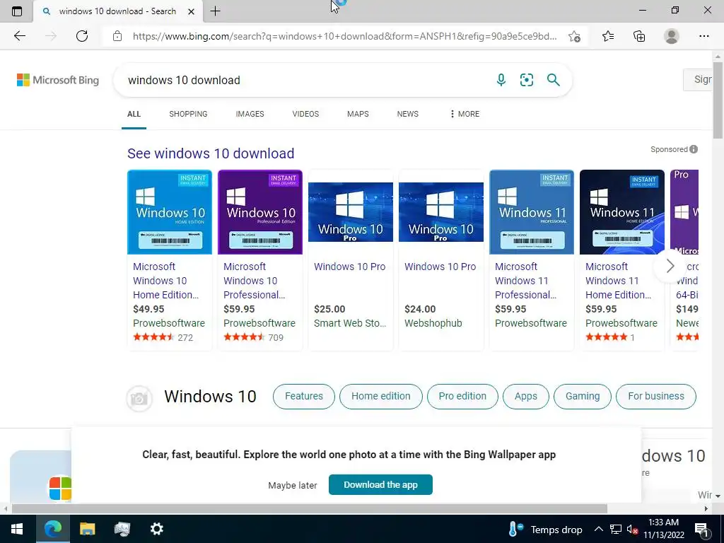The width and height of the screenshot is (724, 543).
Task: Click the Windows 10 camera placeholder icon
Action: pos(139,398)
